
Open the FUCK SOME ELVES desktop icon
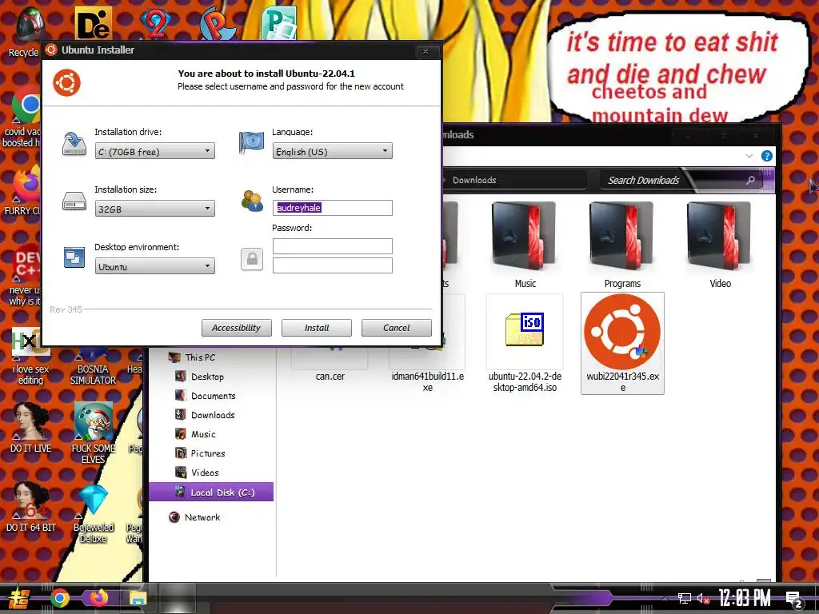[93, 433]
